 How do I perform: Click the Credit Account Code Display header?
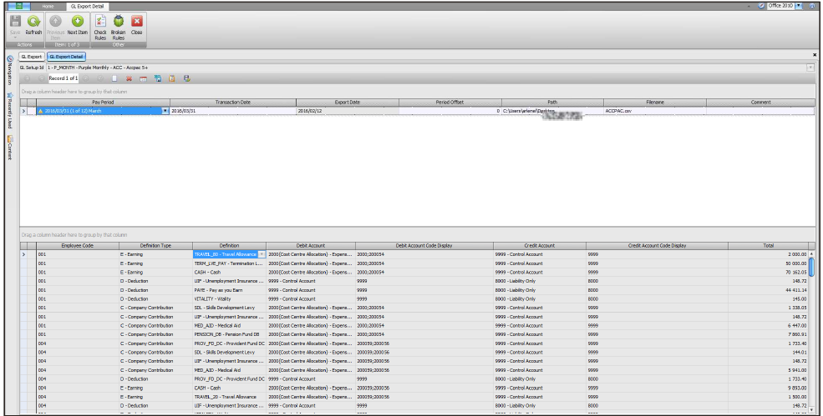(657, 245)
